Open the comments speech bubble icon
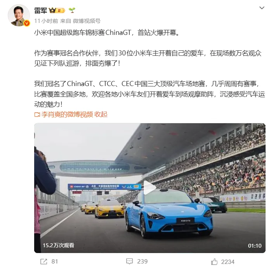Image resolution: width=271 pixels, height=267 pixels. click(129, 262)
